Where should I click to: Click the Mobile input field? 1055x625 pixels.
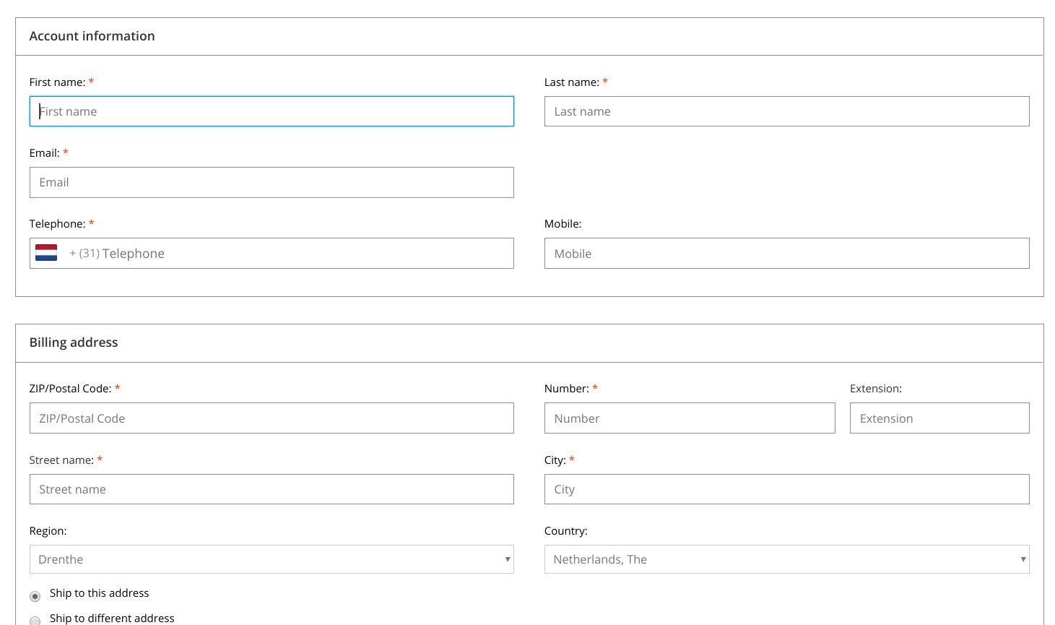tap(786, 254)
